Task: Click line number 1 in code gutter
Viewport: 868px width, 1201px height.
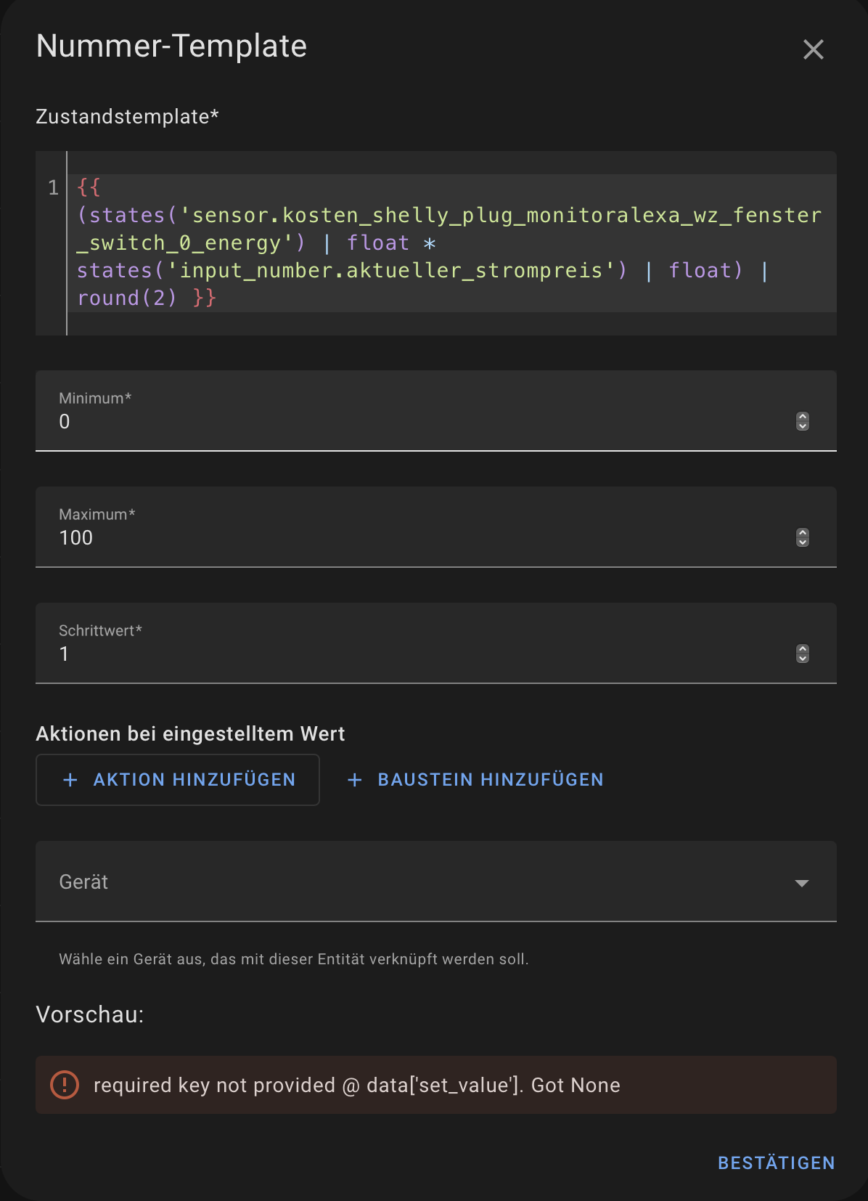Action: [x=53, y=188]
